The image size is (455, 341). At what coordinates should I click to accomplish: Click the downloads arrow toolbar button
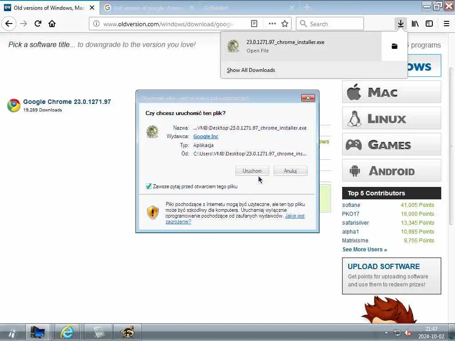[401, 24]
